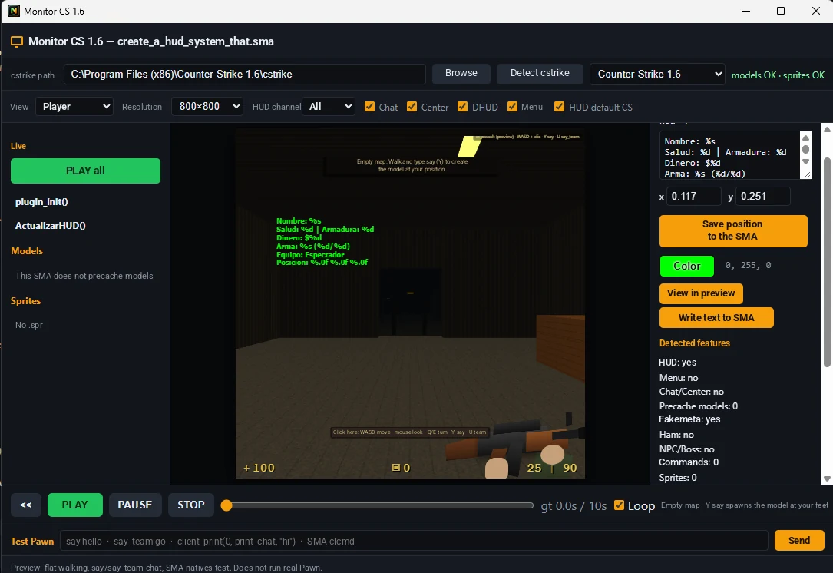833x573 pixels.
Task: Click the orange timeline slider handle
Action: [x=226, y=505]
